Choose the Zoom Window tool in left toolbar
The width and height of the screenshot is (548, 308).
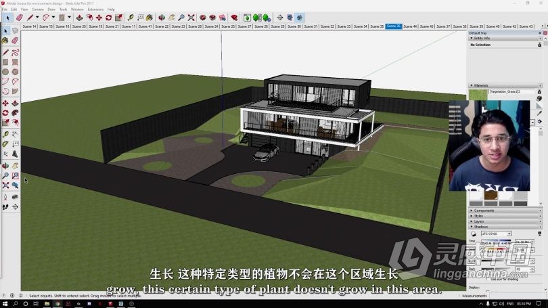click(x=15, y=175)
